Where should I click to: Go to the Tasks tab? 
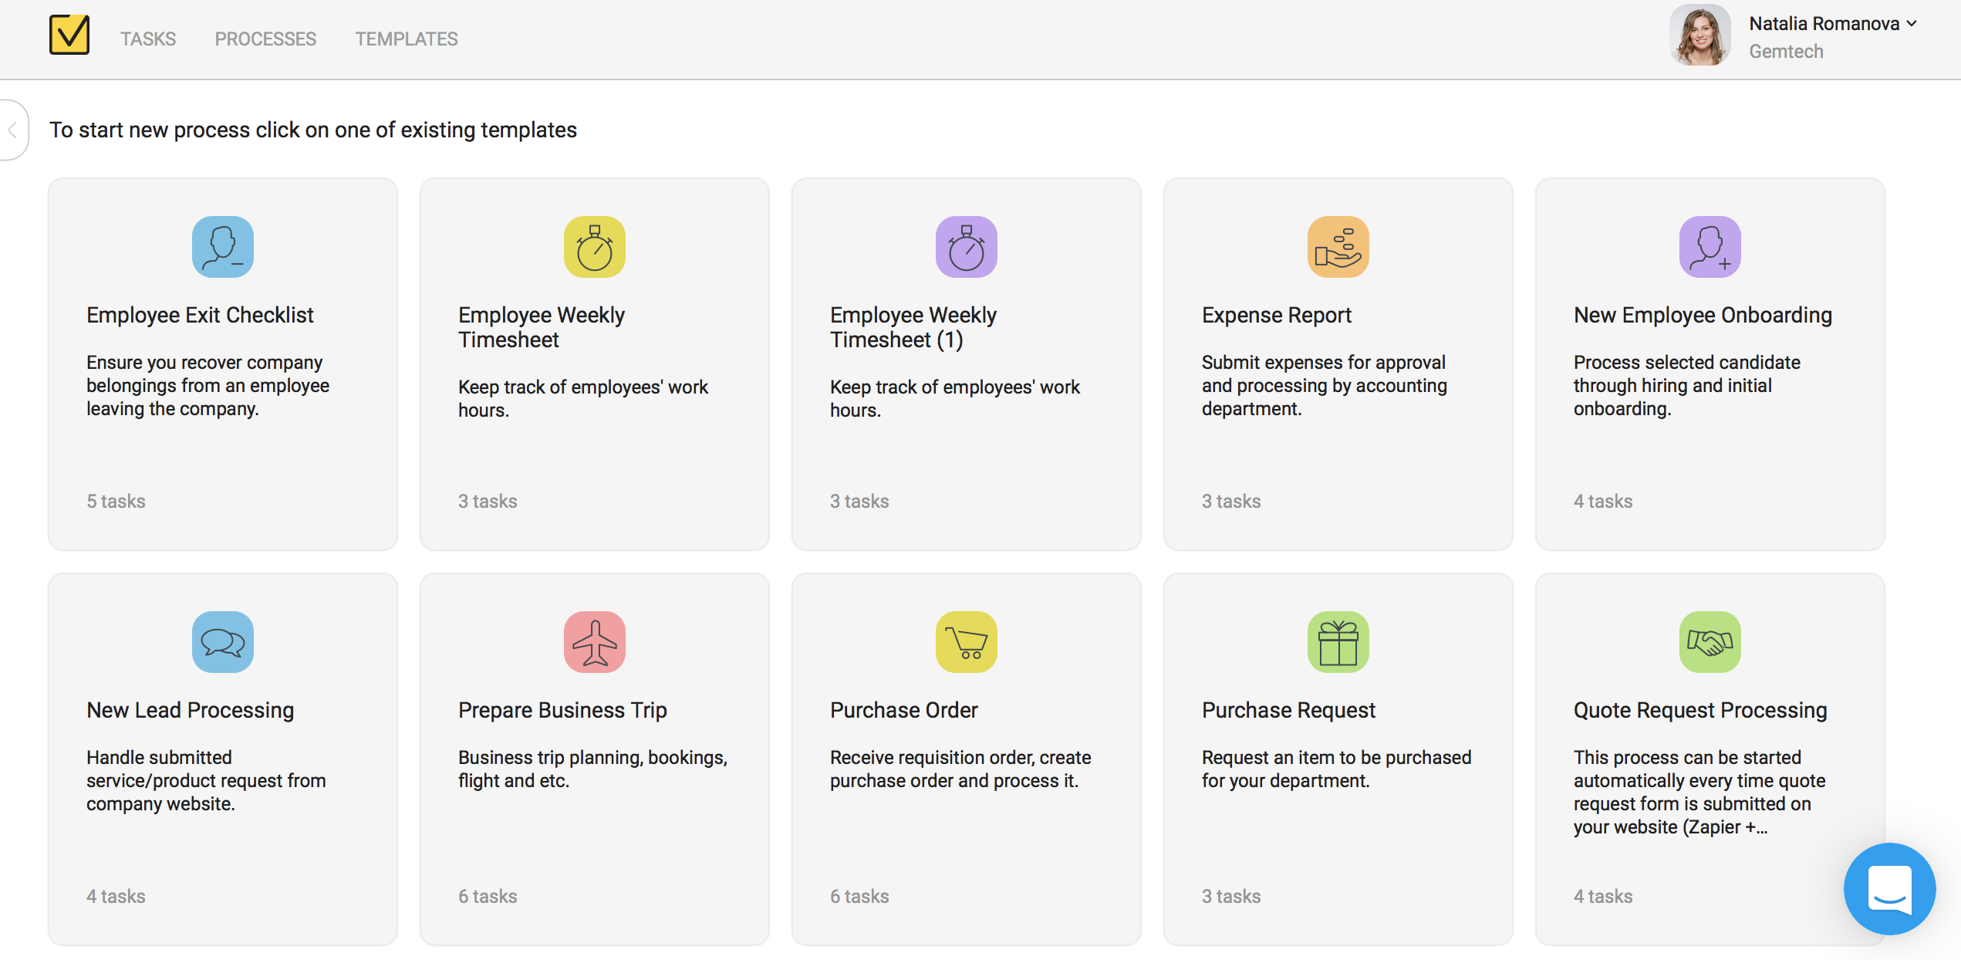coord(148,39)
